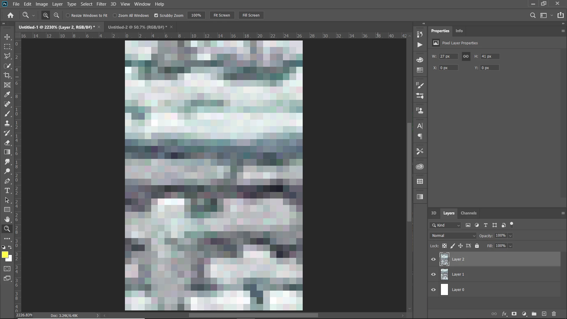Click the yellow foreground color swatch
The height and width of the screenshot is (319, 567).
4,255
